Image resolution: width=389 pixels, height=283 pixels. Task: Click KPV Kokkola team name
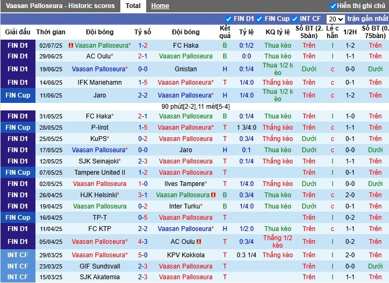coord(185,255)
